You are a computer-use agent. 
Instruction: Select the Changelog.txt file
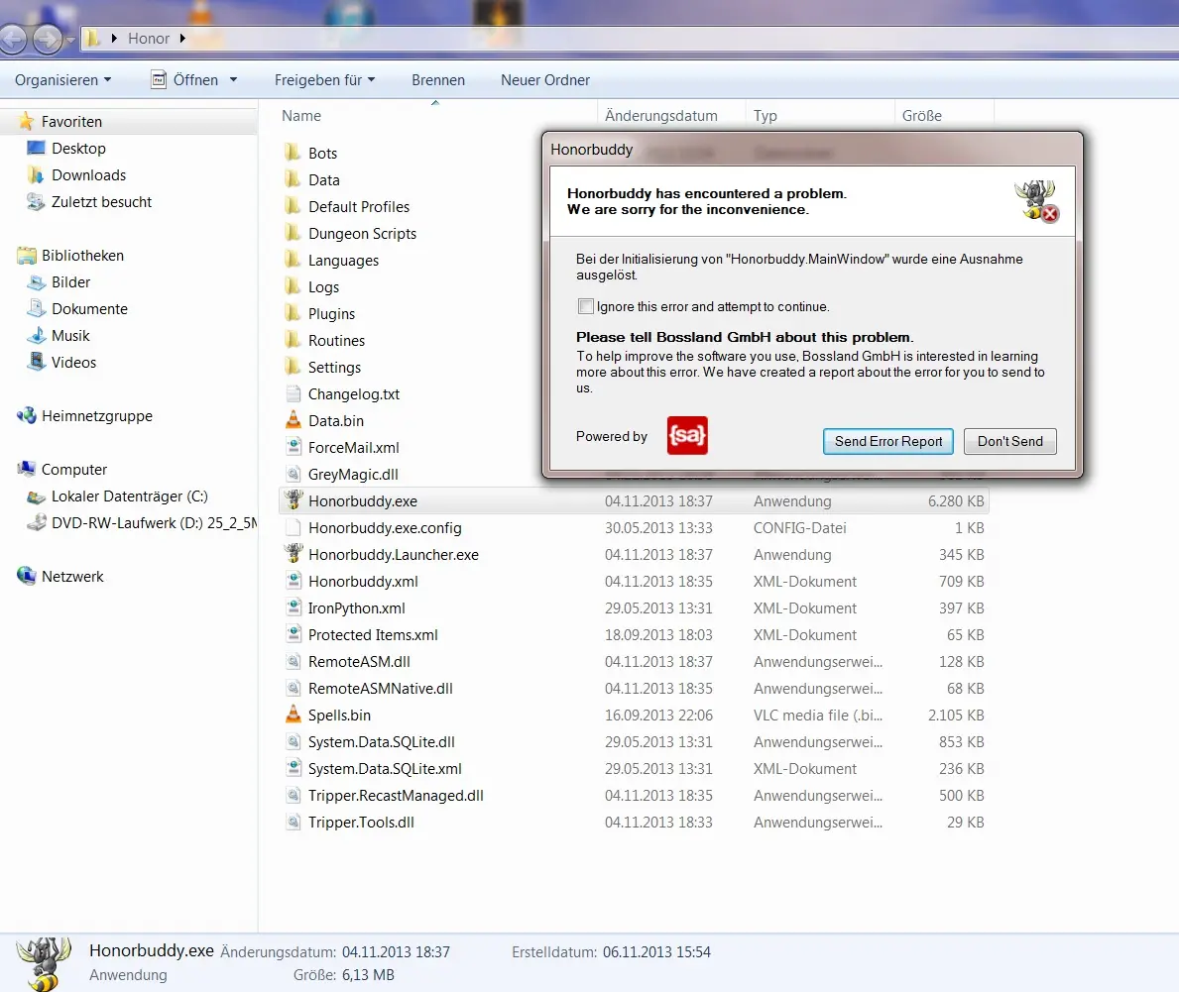353,393
